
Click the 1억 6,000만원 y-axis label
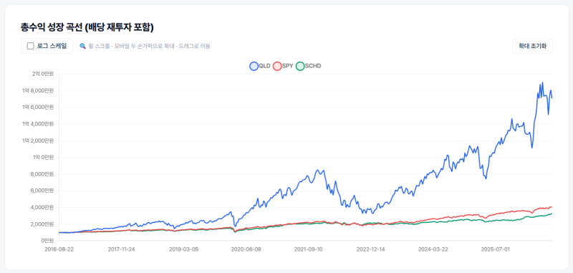[x=39, y=107]
